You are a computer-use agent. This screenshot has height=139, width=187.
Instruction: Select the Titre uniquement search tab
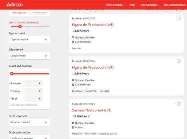(19, 12)
